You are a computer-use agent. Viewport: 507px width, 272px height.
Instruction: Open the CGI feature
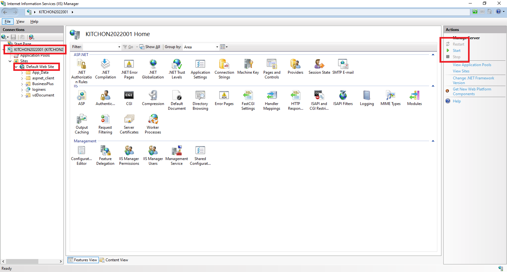coord(129,98)
